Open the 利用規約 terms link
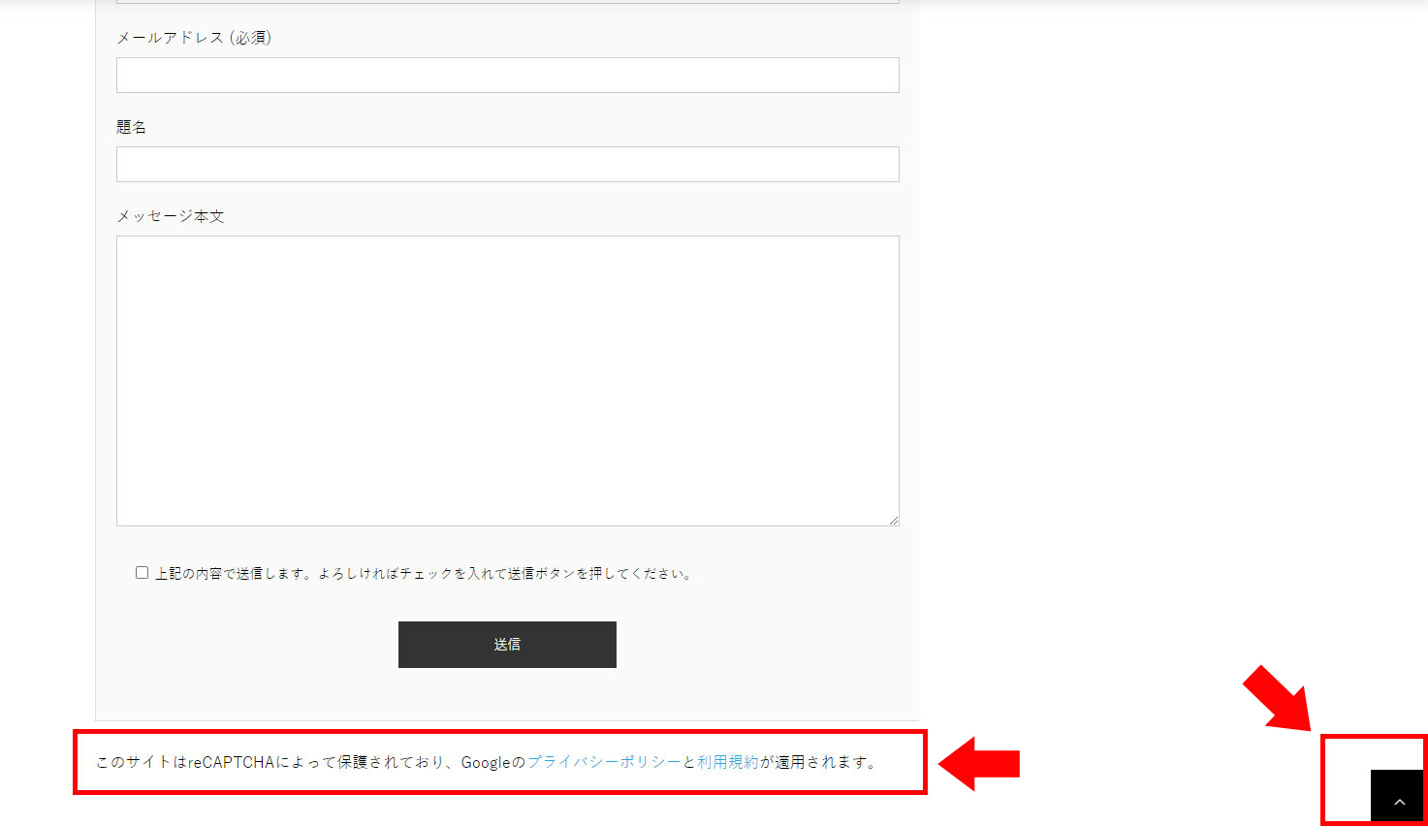 727,762
